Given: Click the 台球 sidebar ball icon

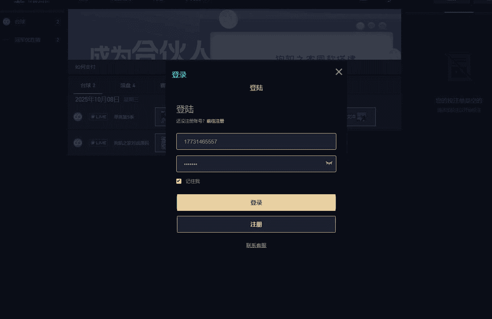Looking at the screenshot, I should pos(7,22).
